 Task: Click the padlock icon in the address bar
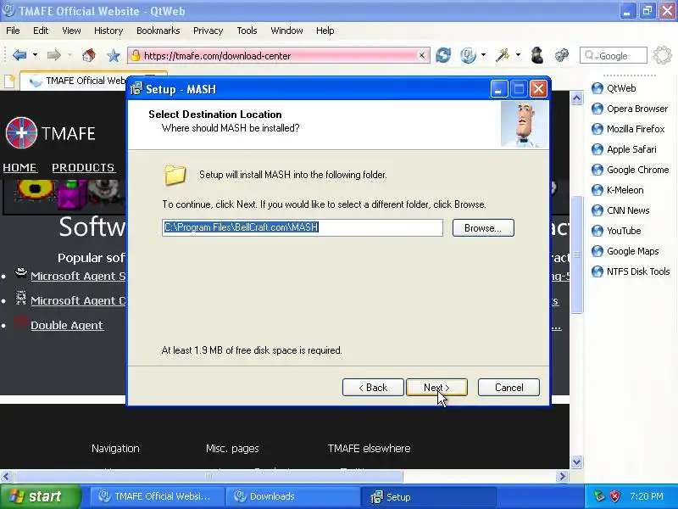click(x=136, y=55)
